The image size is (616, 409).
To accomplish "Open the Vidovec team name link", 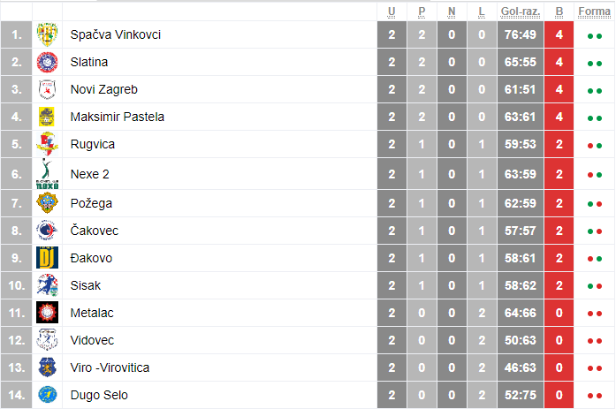I will tap(92, 340).
